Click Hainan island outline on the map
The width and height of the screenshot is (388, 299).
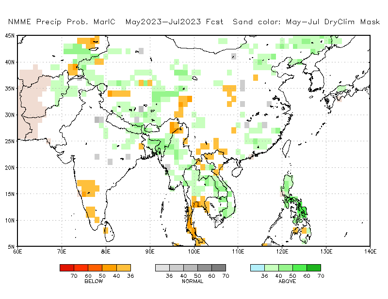237,172
